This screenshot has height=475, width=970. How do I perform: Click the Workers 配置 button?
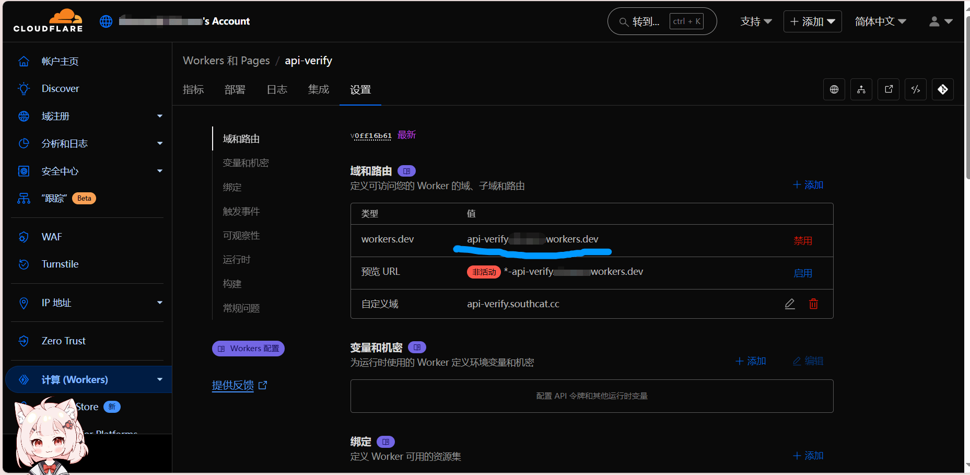tap(248, 349)
